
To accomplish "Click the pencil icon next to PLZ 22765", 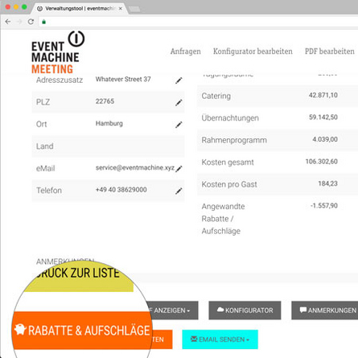I will (179, 102).
